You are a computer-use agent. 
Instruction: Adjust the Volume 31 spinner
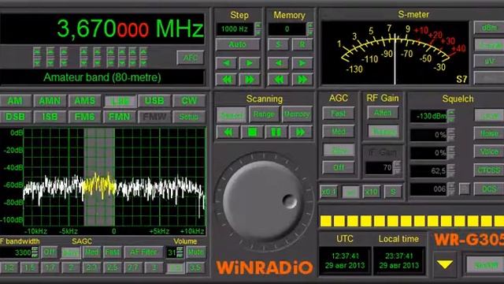click(x=180, y=252)
